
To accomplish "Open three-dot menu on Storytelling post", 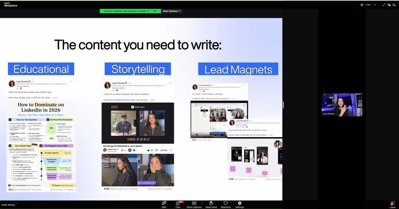I will [170, 83].
